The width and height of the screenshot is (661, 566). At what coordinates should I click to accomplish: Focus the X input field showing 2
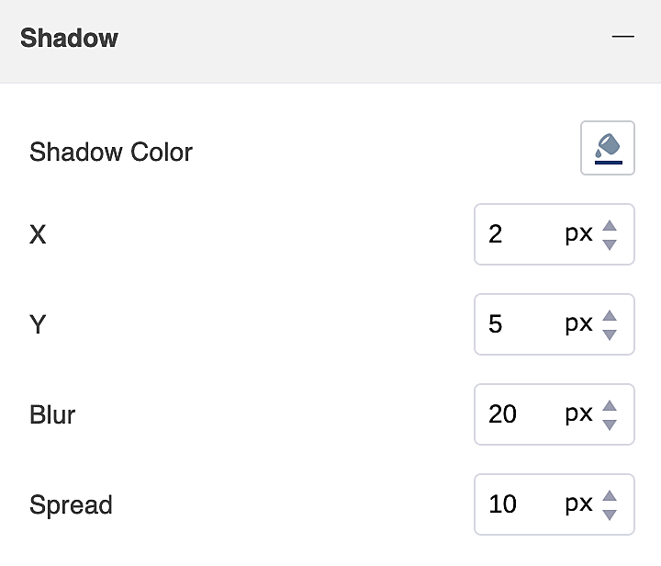pos(514,234)
